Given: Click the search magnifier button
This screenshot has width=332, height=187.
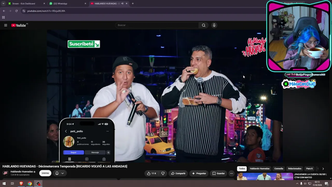Looking at the screenshot, I should pos(204,25).
